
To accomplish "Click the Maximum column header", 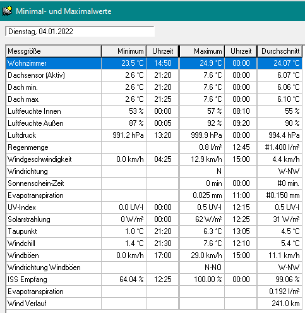I will pyautogui.click(x=202, y=51).
